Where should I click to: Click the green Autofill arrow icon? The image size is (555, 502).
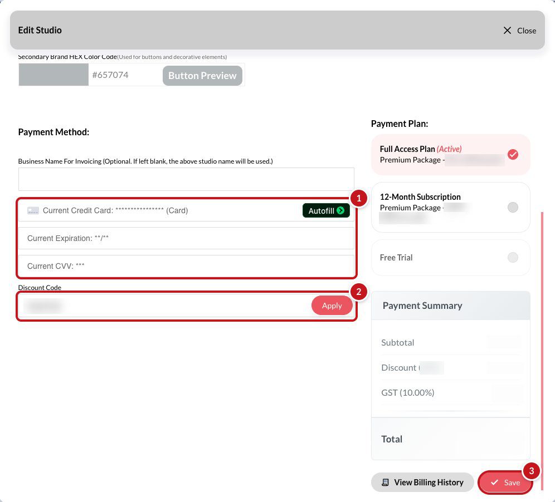[x=340, y=210]
